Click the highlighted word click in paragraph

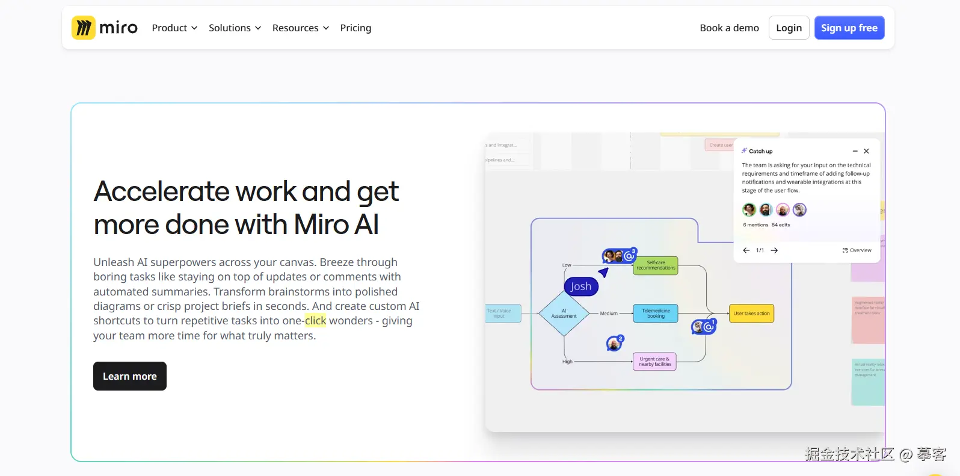coord(315,321)
